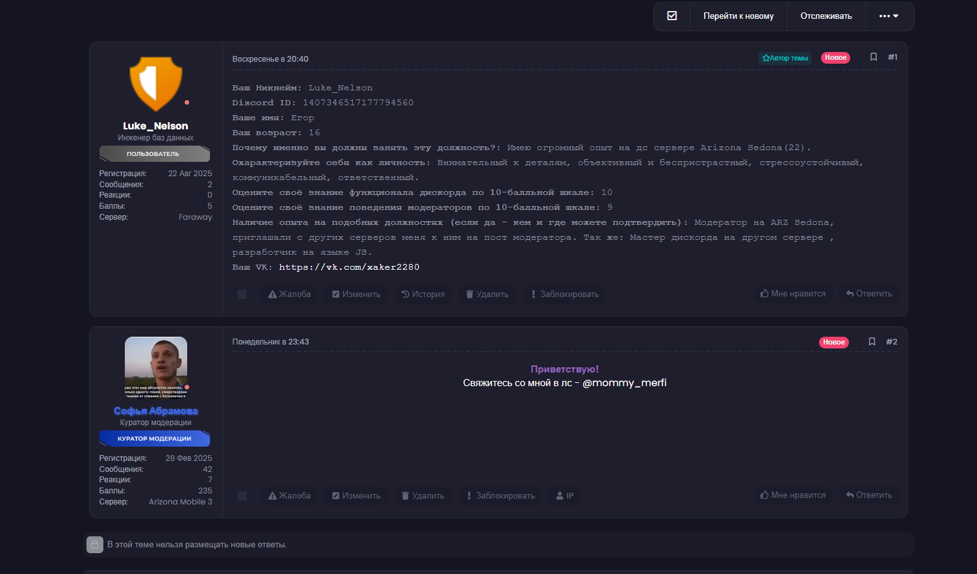This screenshot has height=574, width=977.
Task: Open the VK link vk.com/xaker2280
Action: (x=349, y=267)
